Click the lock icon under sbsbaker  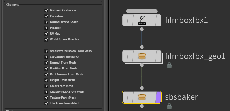[x=169, y=106]
